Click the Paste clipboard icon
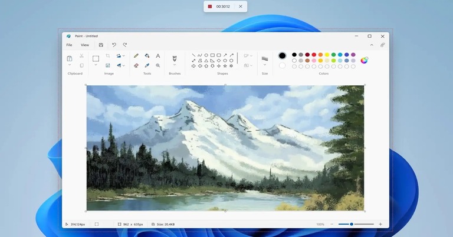Image resolution: width=453 pixels, height=237 pixels. 70,58
